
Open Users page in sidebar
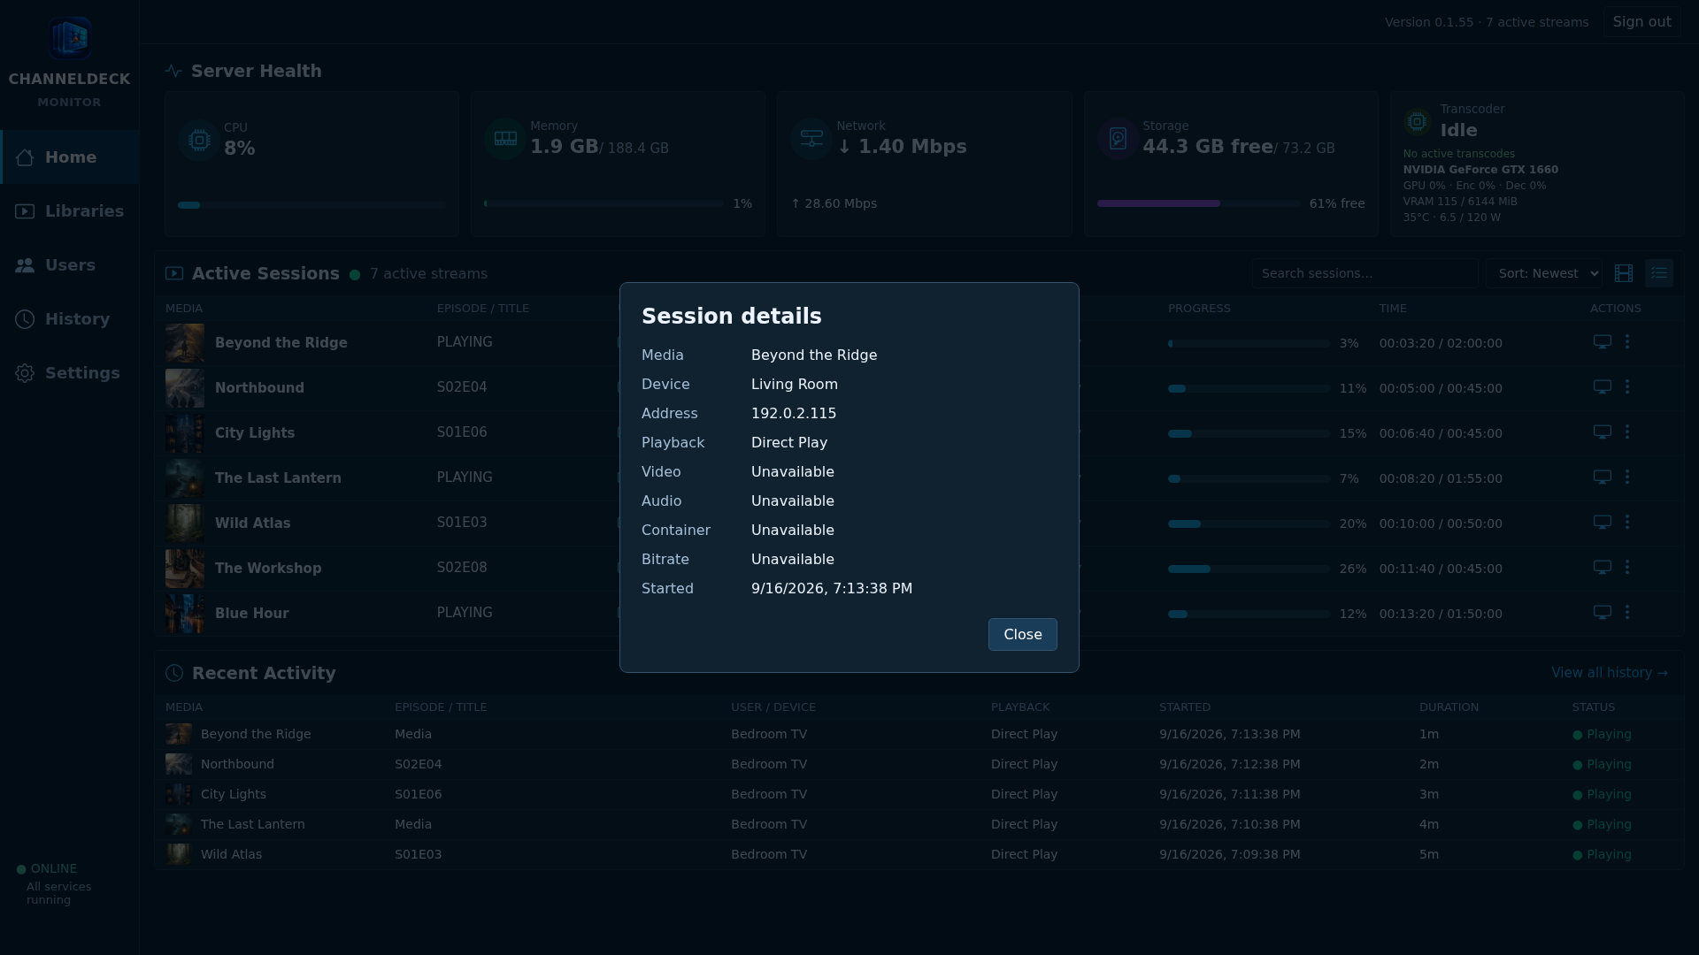70,265
